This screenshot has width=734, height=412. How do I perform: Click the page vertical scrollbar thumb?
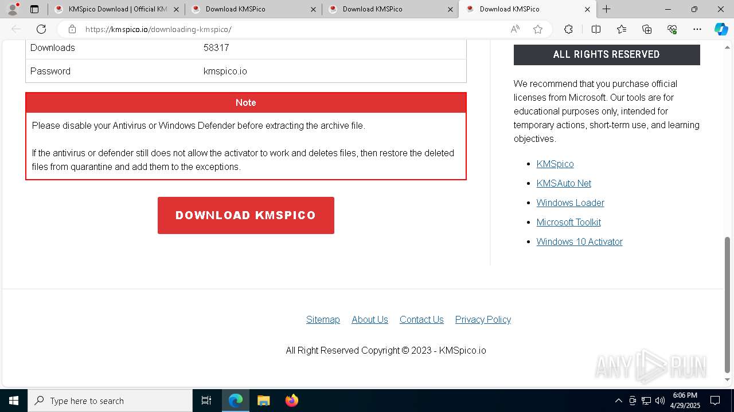(x=728, y=304)
